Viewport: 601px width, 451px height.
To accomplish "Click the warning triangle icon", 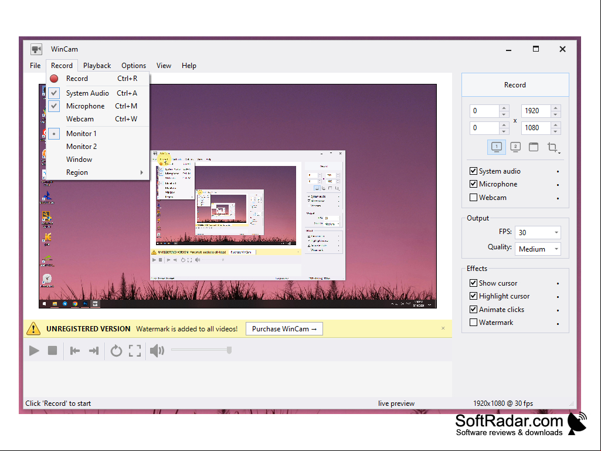I will click(33, 328).
